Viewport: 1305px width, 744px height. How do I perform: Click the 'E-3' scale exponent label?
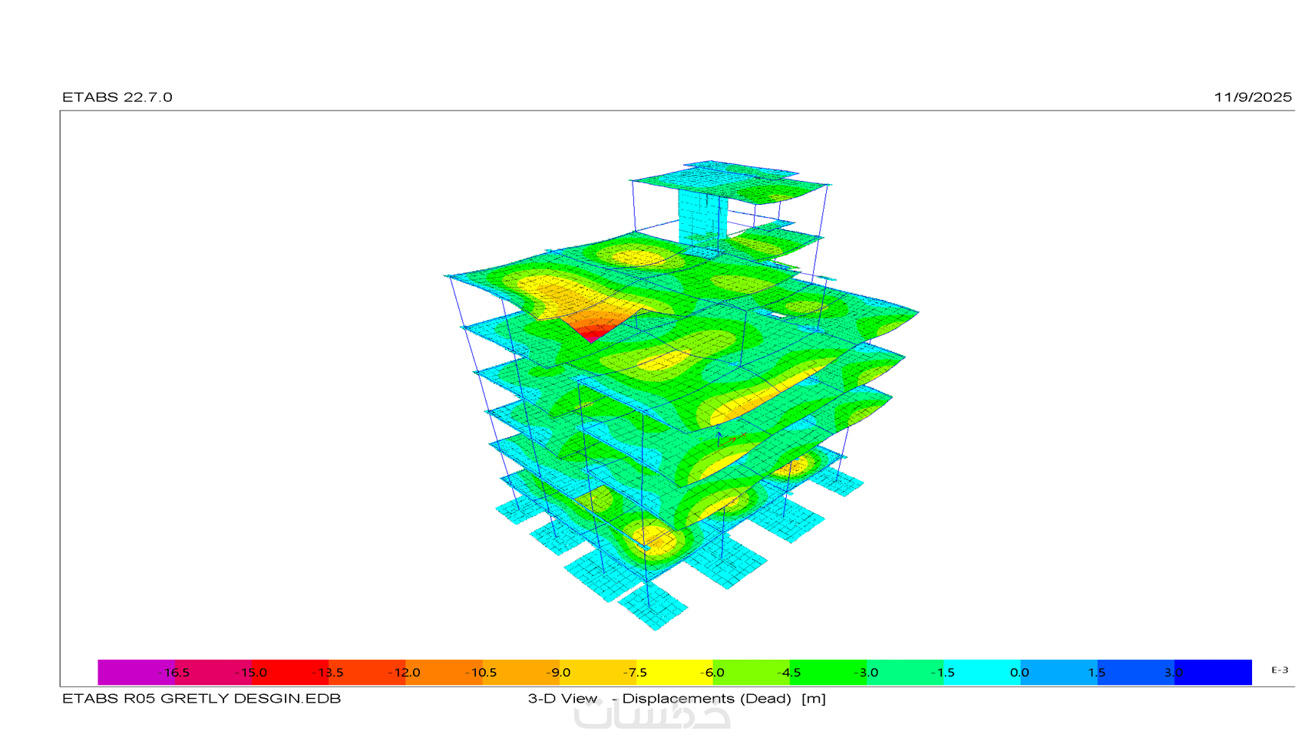click(1280, 670)
